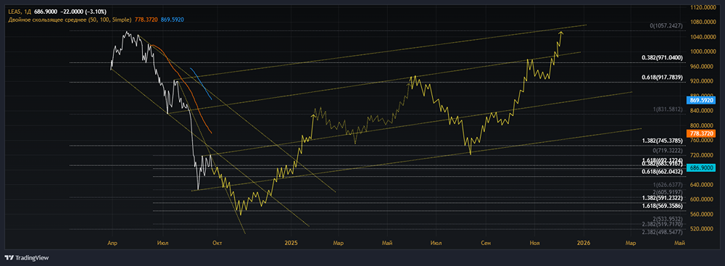Select the 2.382(498.5477) Fibonacci level label
This screenshot has height=266, width=725.
click(662, 232)
